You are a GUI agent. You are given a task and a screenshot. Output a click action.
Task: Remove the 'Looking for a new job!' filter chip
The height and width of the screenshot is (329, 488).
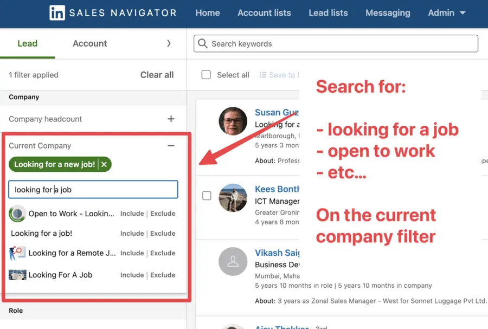104,164
